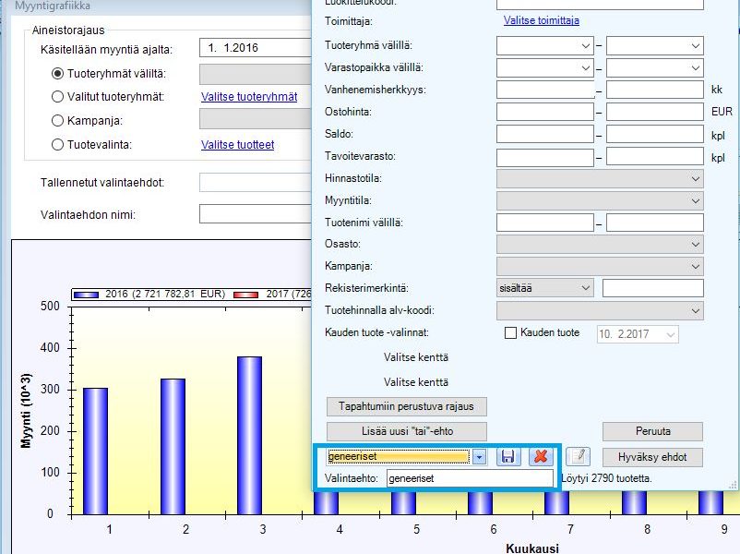Select the Tuotevalinta radio button
The height and width of the screenshot is (554, 740).
(x=57, y=145)
